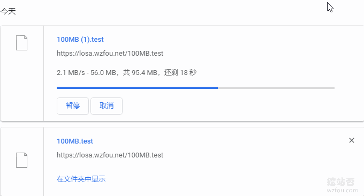364x196 pixels.
Task: Click the gray unfilled part of progress bar
Action: tap(276, 88)
